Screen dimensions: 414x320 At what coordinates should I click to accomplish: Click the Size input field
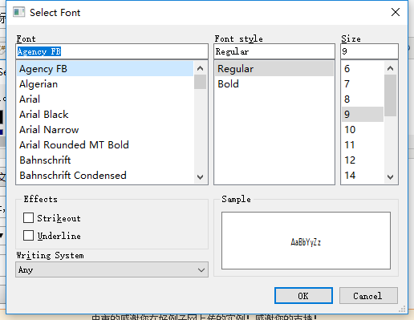(x=369, y=51)
